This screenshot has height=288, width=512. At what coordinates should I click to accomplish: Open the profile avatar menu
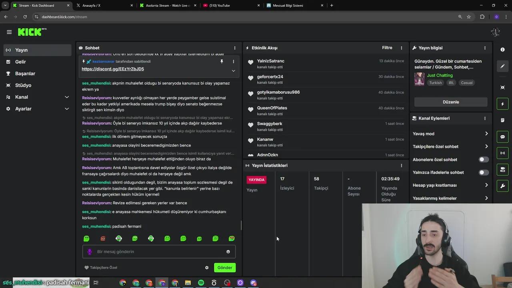tap(495, 32)
